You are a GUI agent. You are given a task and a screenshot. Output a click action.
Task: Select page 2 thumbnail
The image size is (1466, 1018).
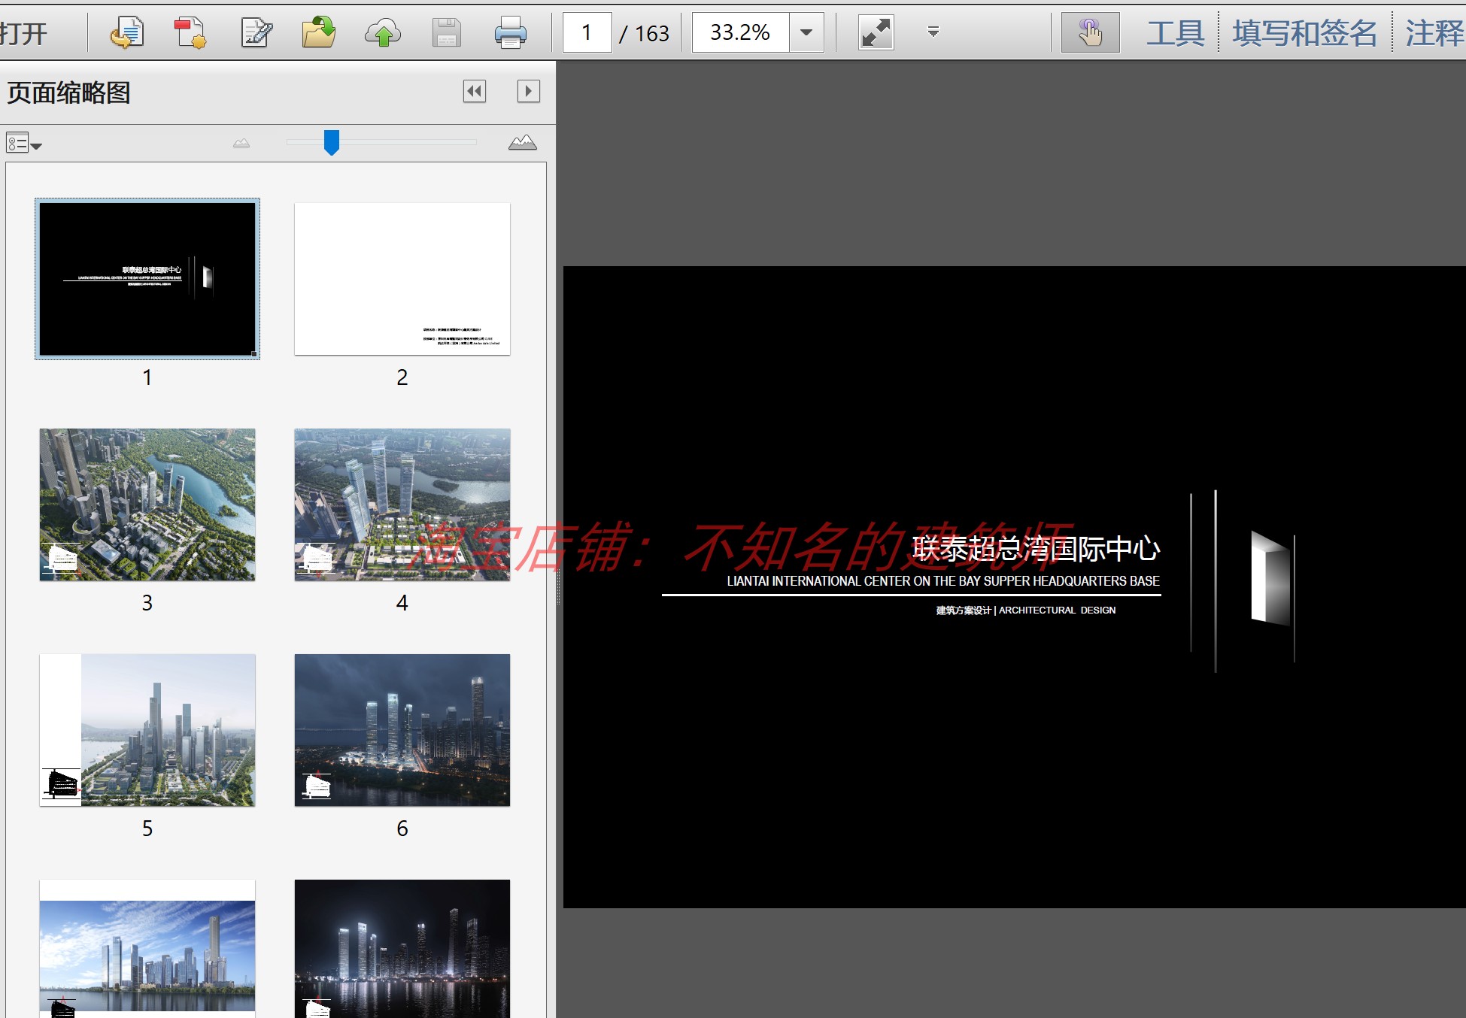click(x=402, y=279)
